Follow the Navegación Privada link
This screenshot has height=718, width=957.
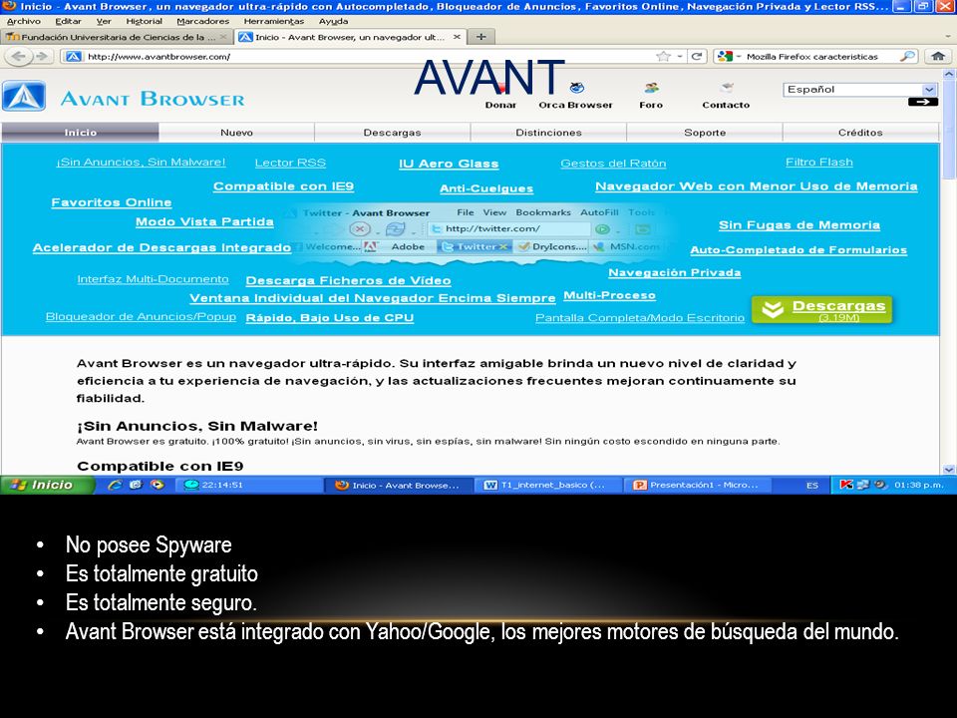point(675,273)
